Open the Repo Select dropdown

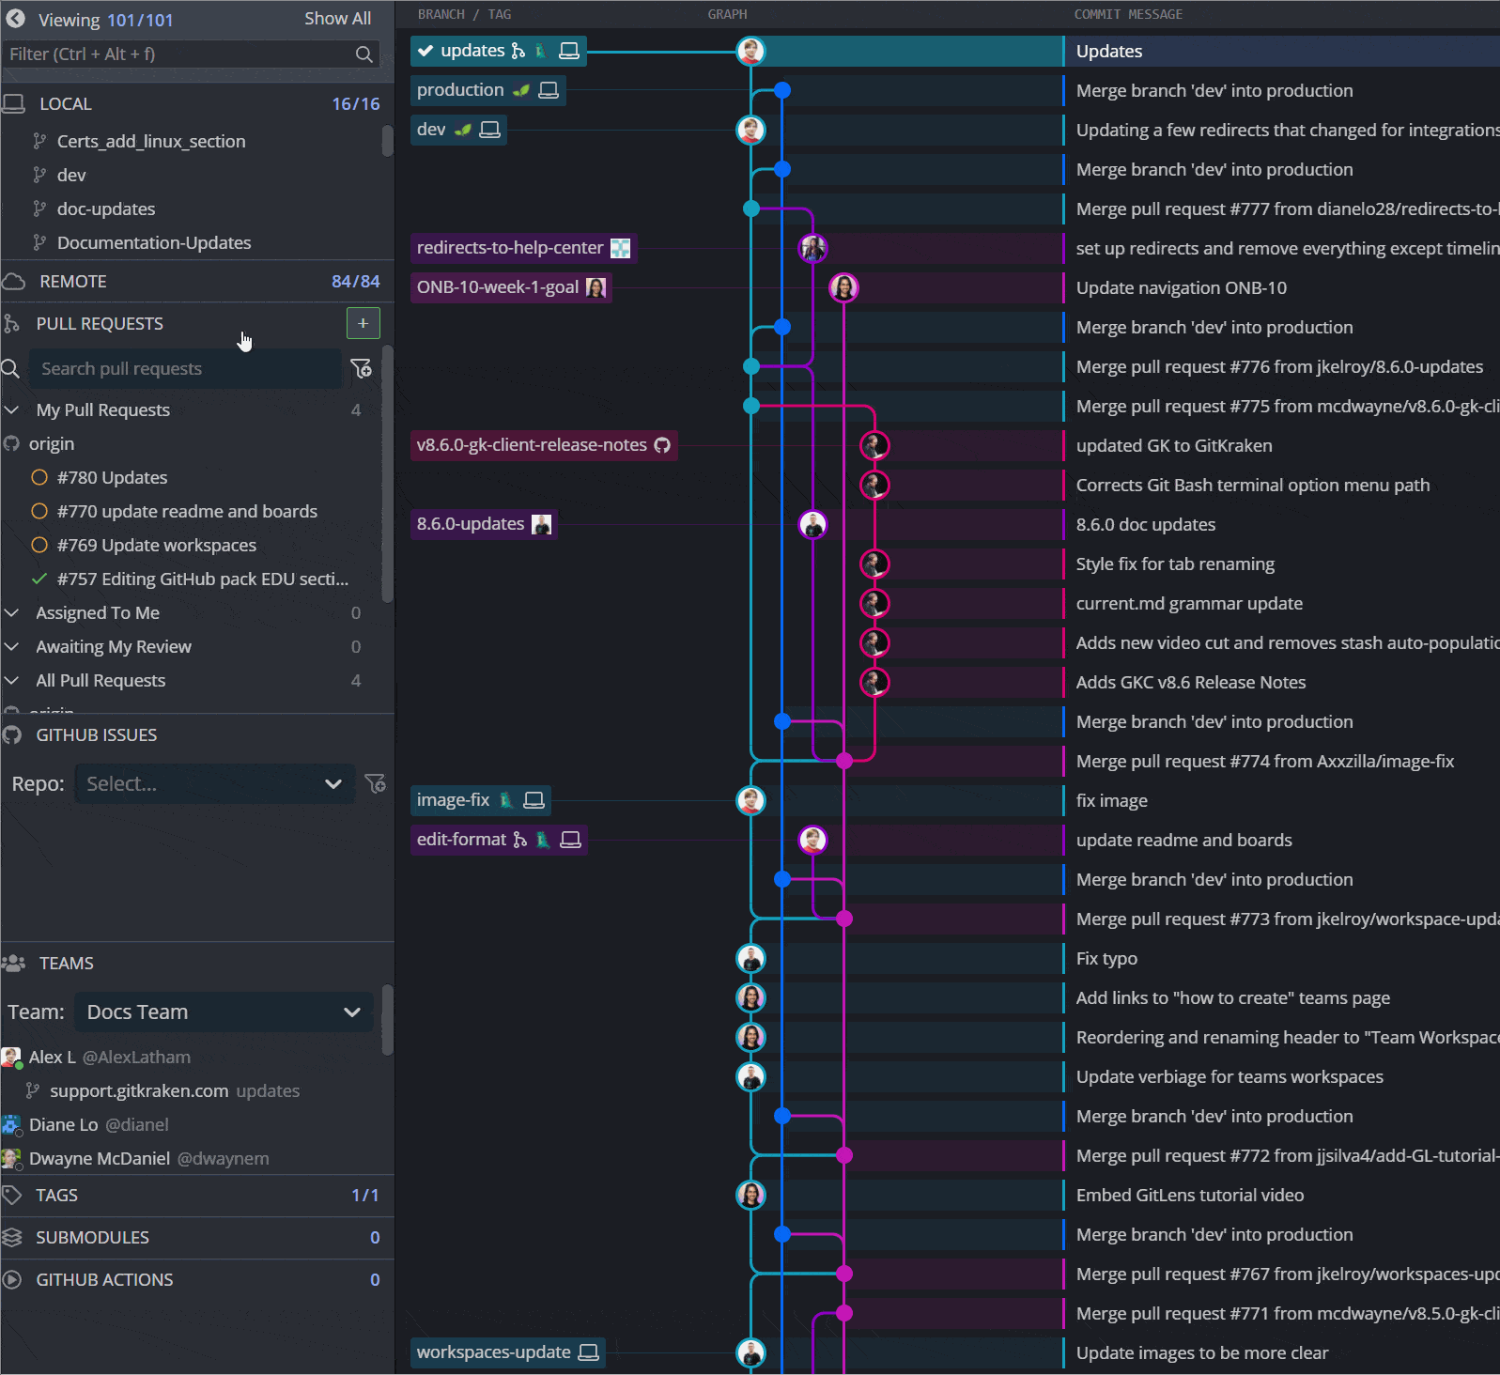pyautogui.click(x=214, y=784)
